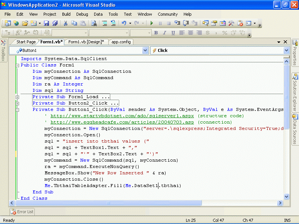Viewport: 299px width, 224px height.
Task: Comment out selected lines icon
Action: click(105, 23)
